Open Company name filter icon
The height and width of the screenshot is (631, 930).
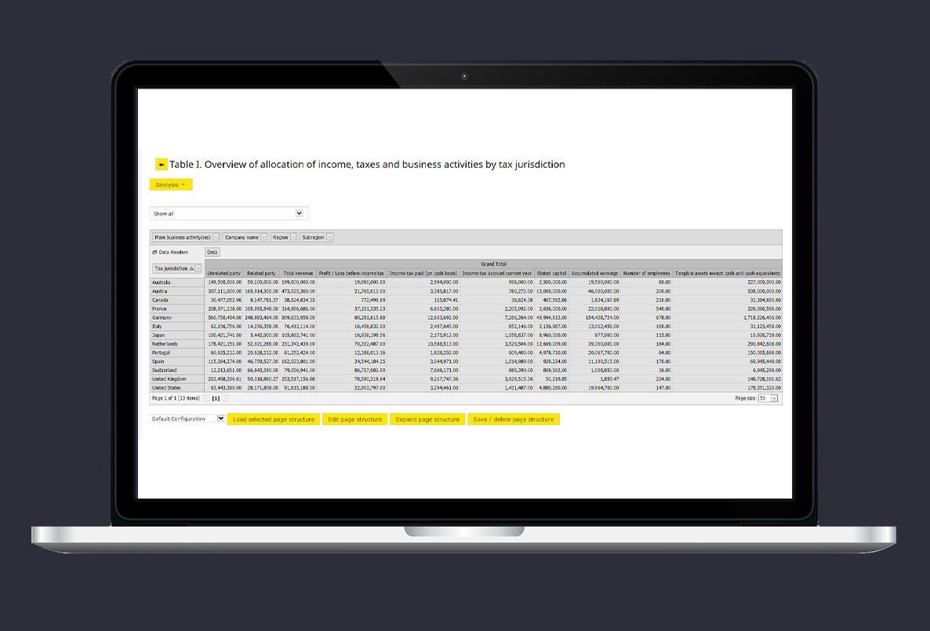(x=263, y=238)
